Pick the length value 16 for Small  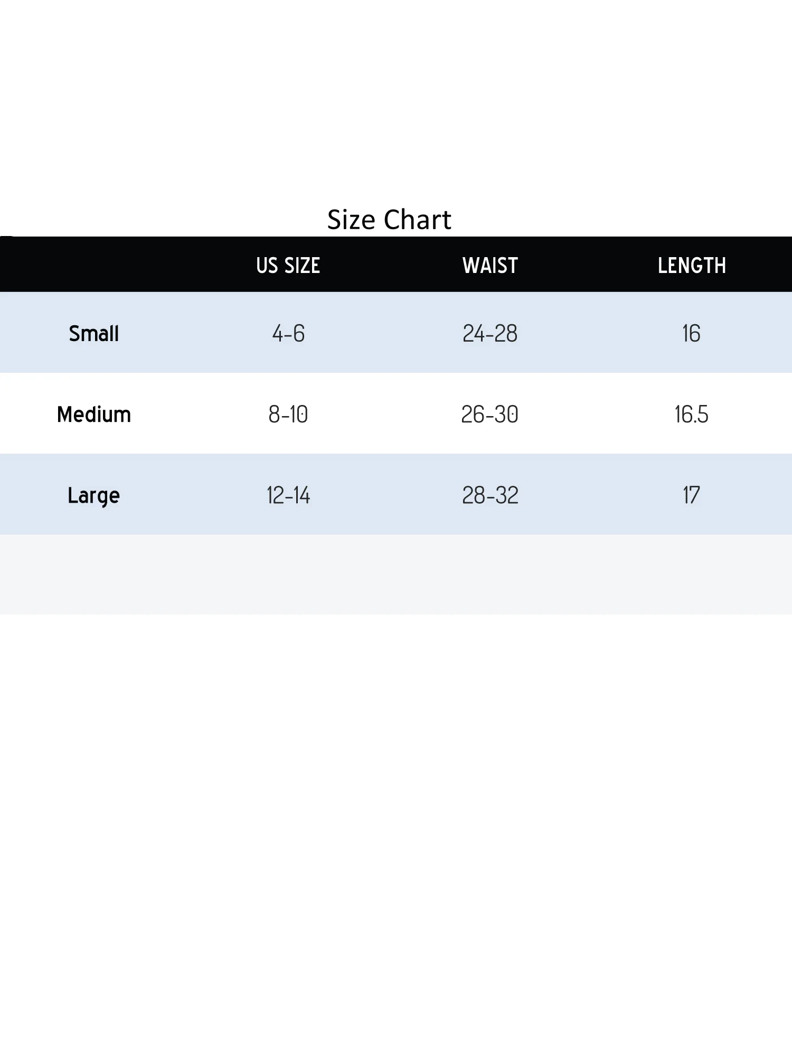[691, 334]
